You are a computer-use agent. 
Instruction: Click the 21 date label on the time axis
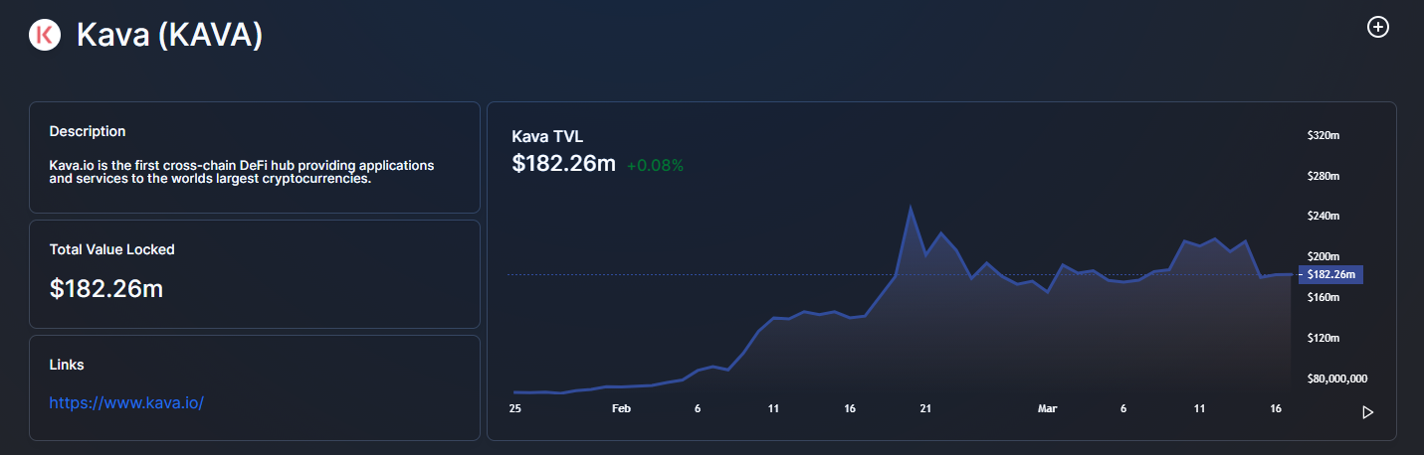point(925,408)
